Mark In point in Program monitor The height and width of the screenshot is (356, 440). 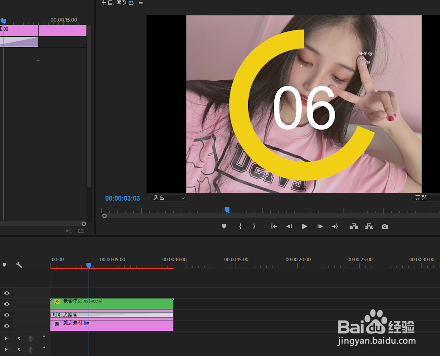point(240,227)
